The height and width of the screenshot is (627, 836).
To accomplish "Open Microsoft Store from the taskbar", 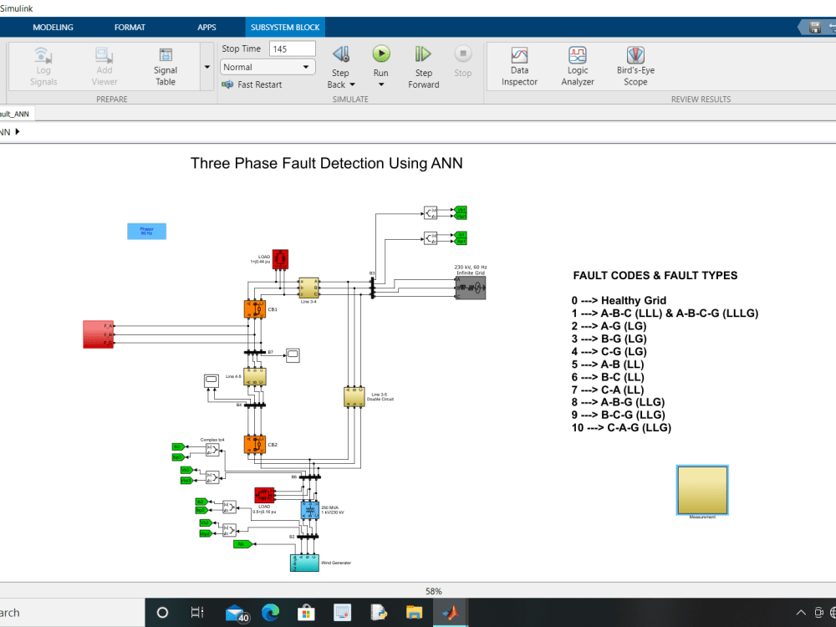I will (x=306, y=613).
